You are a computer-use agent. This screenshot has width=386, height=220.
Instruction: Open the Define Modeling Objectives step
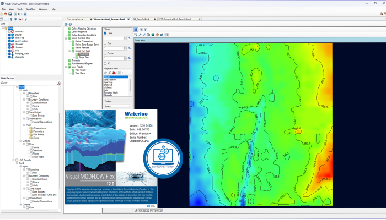[x=84, y=29]
